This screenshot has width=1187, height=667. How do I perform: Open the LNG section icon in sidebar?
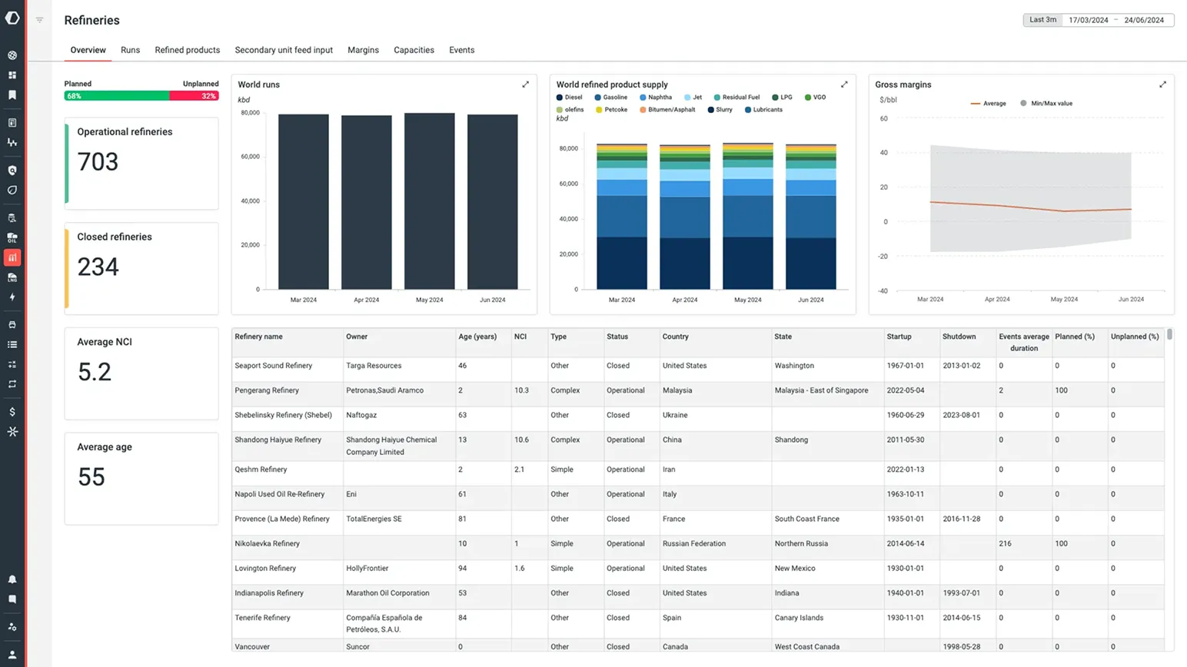tap(12, 277)
